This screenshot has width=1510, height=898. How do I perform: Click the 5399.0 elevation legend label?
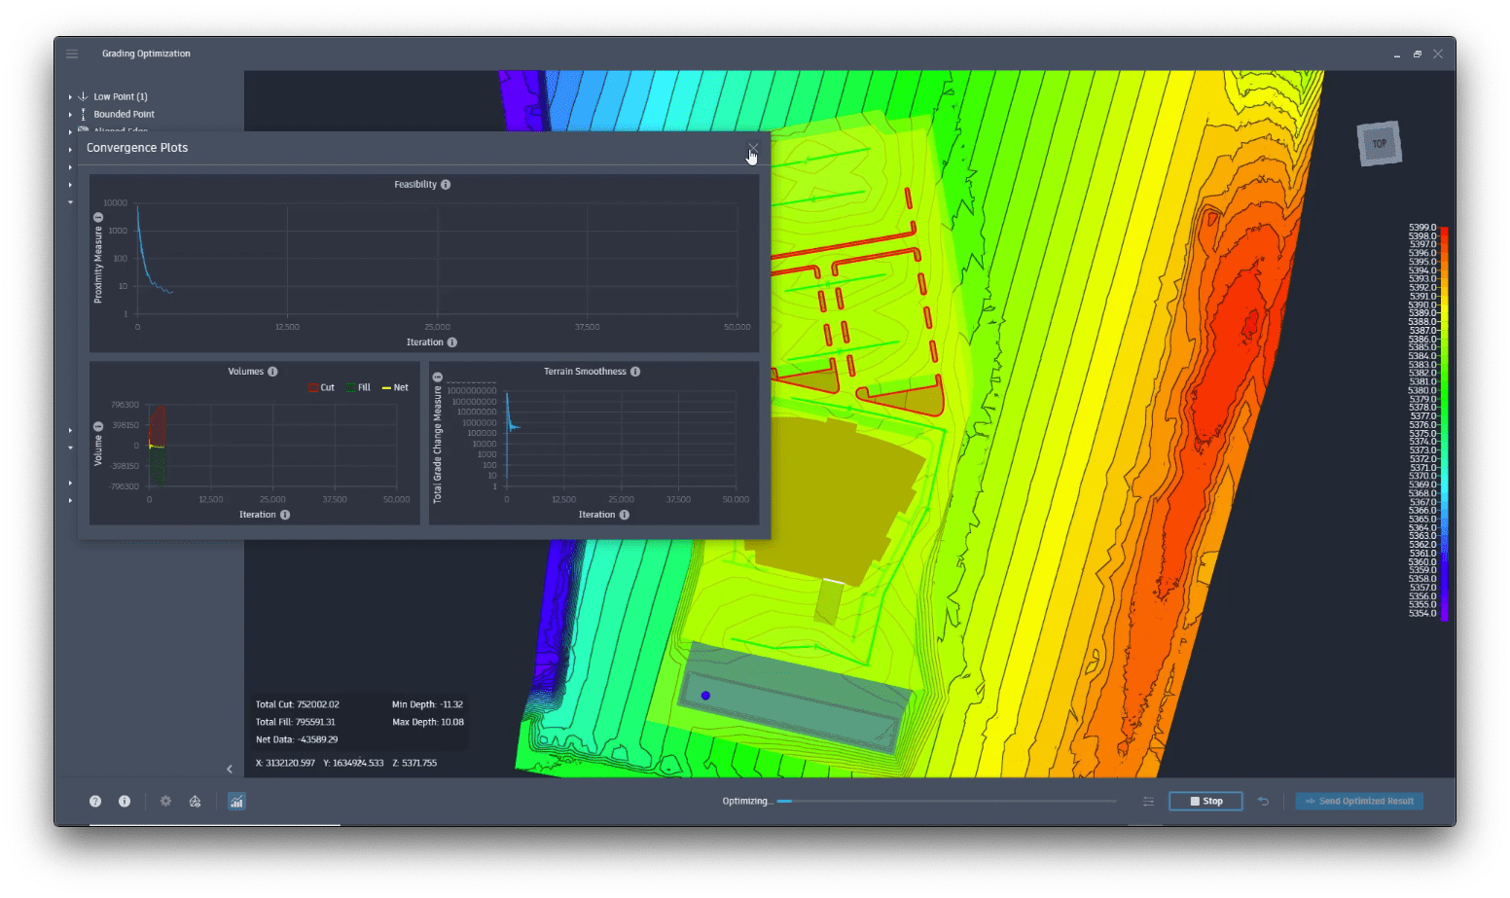[x=1422, y=228]
